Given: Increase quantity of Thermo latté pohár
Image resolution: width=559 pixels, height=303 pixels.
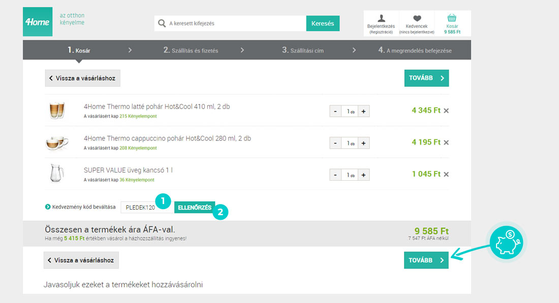Looking at the screenshot, I should [x=363, y=111].
